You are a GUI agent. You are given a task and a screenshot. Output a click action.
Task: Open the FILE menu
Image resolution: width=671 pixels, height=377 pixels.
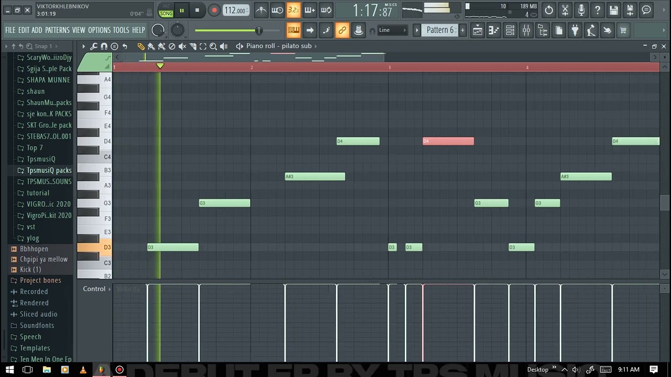[10, 30]
